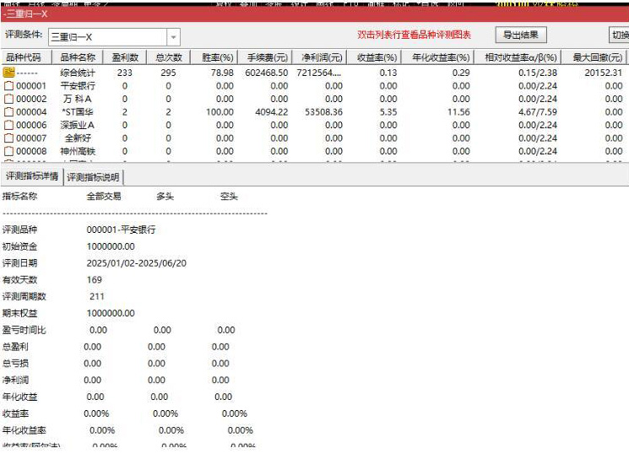Select the 全新好 row name
Screen dimensions: 629x459
click(78, 138)
